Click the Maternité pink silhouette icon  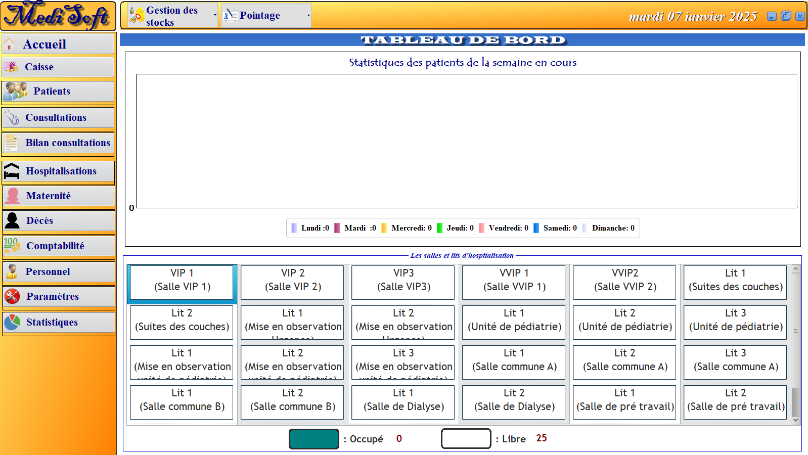13,196
